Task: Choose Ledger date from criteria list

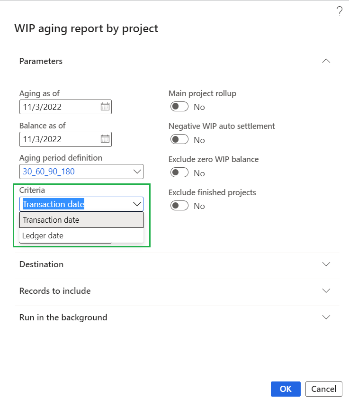Action: tap(81, 236)
